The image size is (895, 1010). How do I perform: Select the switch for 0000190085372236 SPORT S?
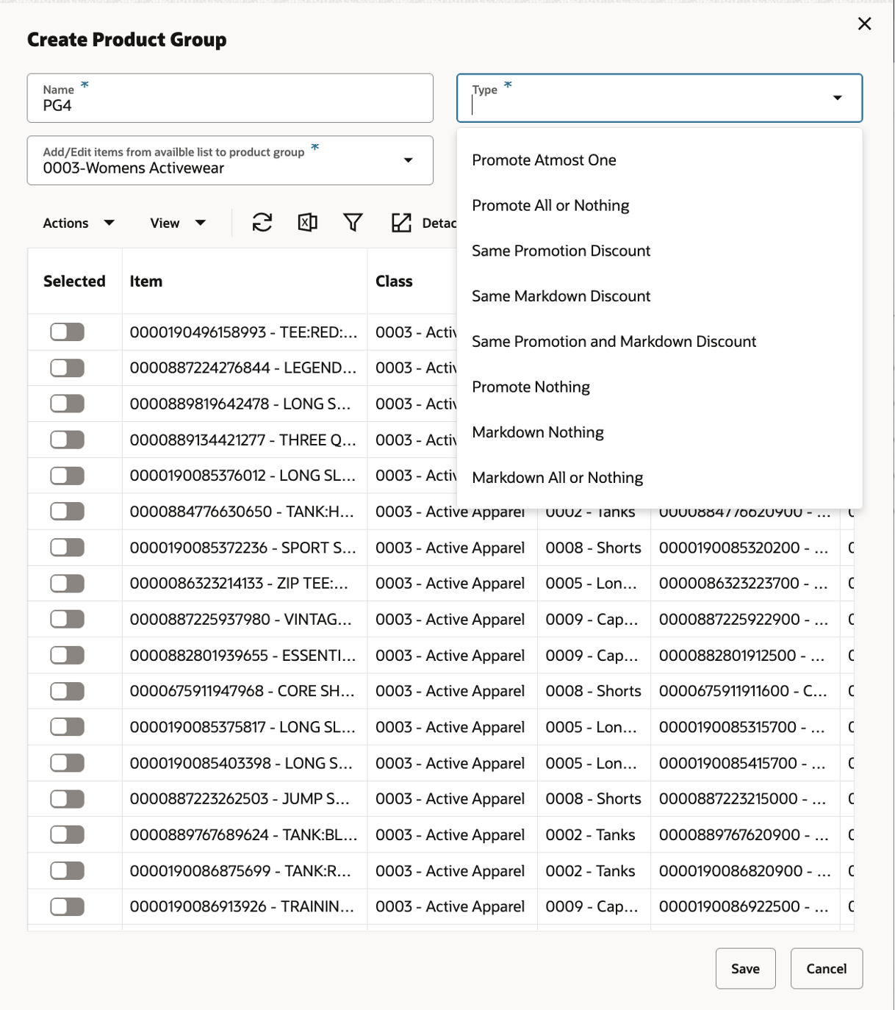(68, 548)
